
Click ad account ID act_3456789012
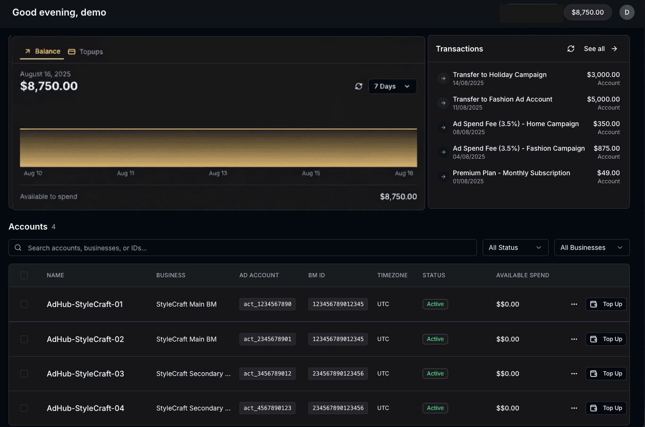tap(267, 374)
